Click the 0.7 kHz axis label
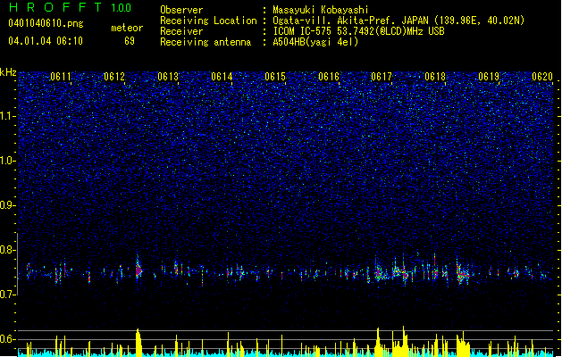562x357 pixels. click(8, 295)
